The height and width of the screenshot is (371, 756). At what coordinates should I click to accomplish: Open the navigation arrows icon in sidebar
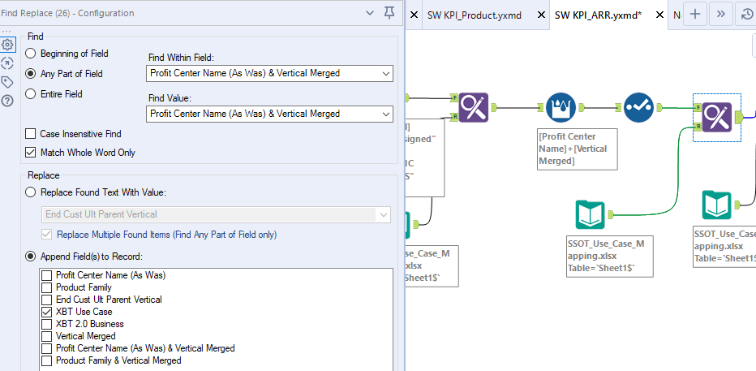7,63
